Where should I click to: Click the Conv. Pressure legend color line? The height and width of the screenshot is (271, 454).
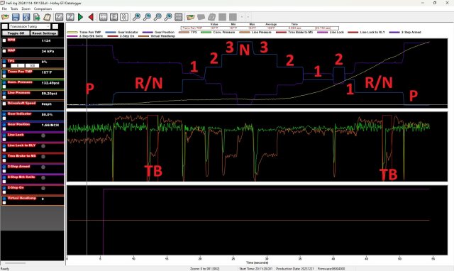click(206, 32)
